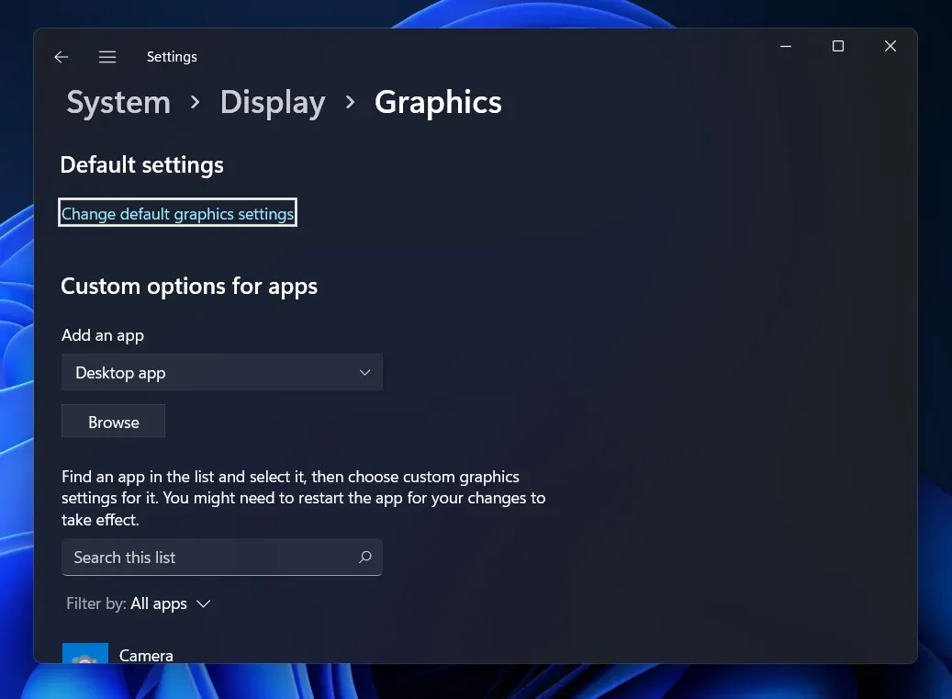Click the Custom options for apps heading
The image size is (952, 699).
[188, 286]
